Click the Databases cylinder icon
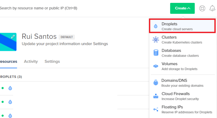 156,53
